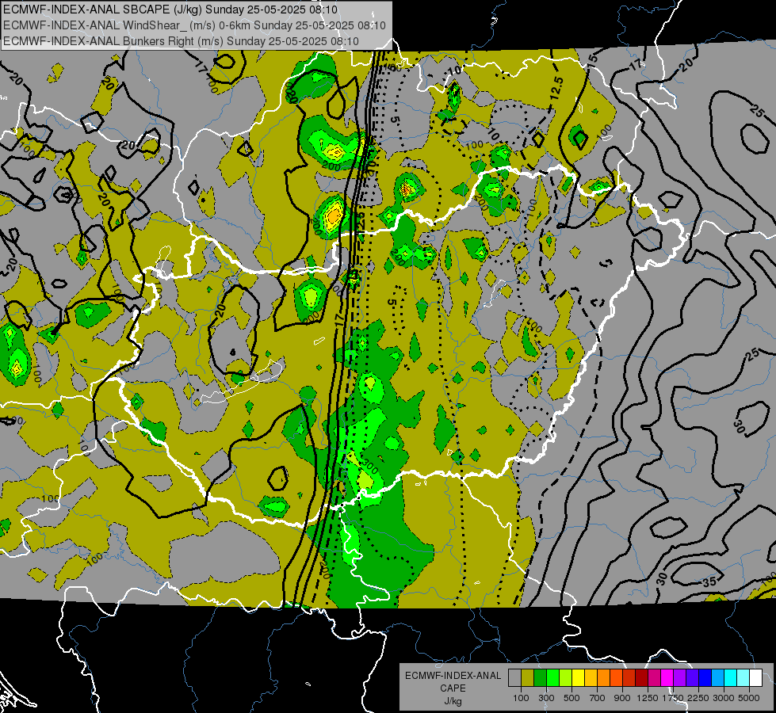Click the legend value 1250
The image size is (776, 713).
[x=648, y=698]
